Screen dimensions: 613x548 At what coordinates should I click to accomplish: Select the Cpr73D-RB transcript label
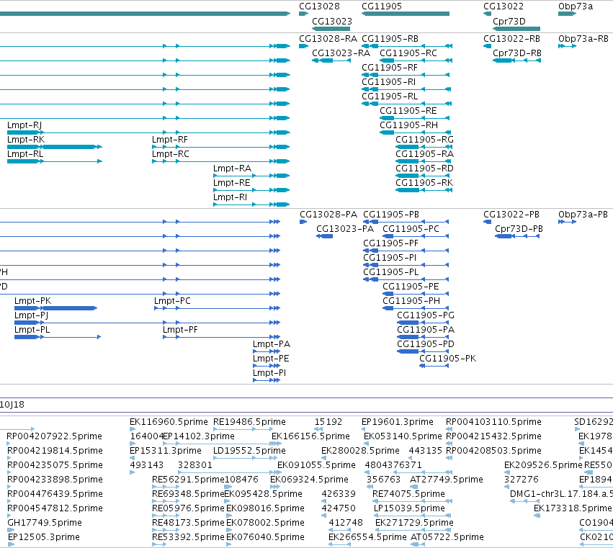point(516,53)
